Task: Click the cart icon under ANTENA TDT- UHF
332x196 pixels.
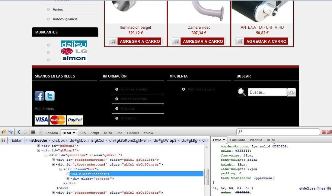Action: pyautogui.click(x=240, y=41)
